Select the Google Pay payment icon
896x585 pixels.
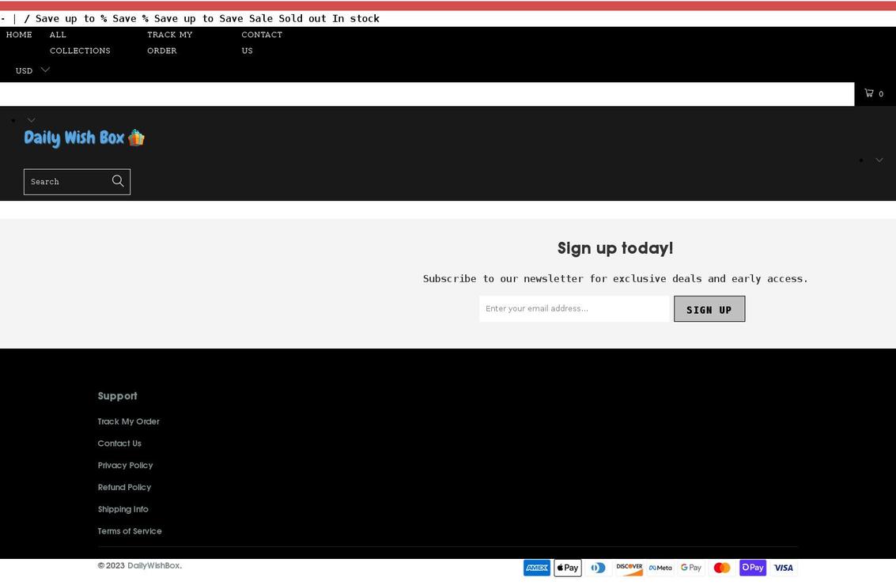pyautogui.click(x=691, y=568)
